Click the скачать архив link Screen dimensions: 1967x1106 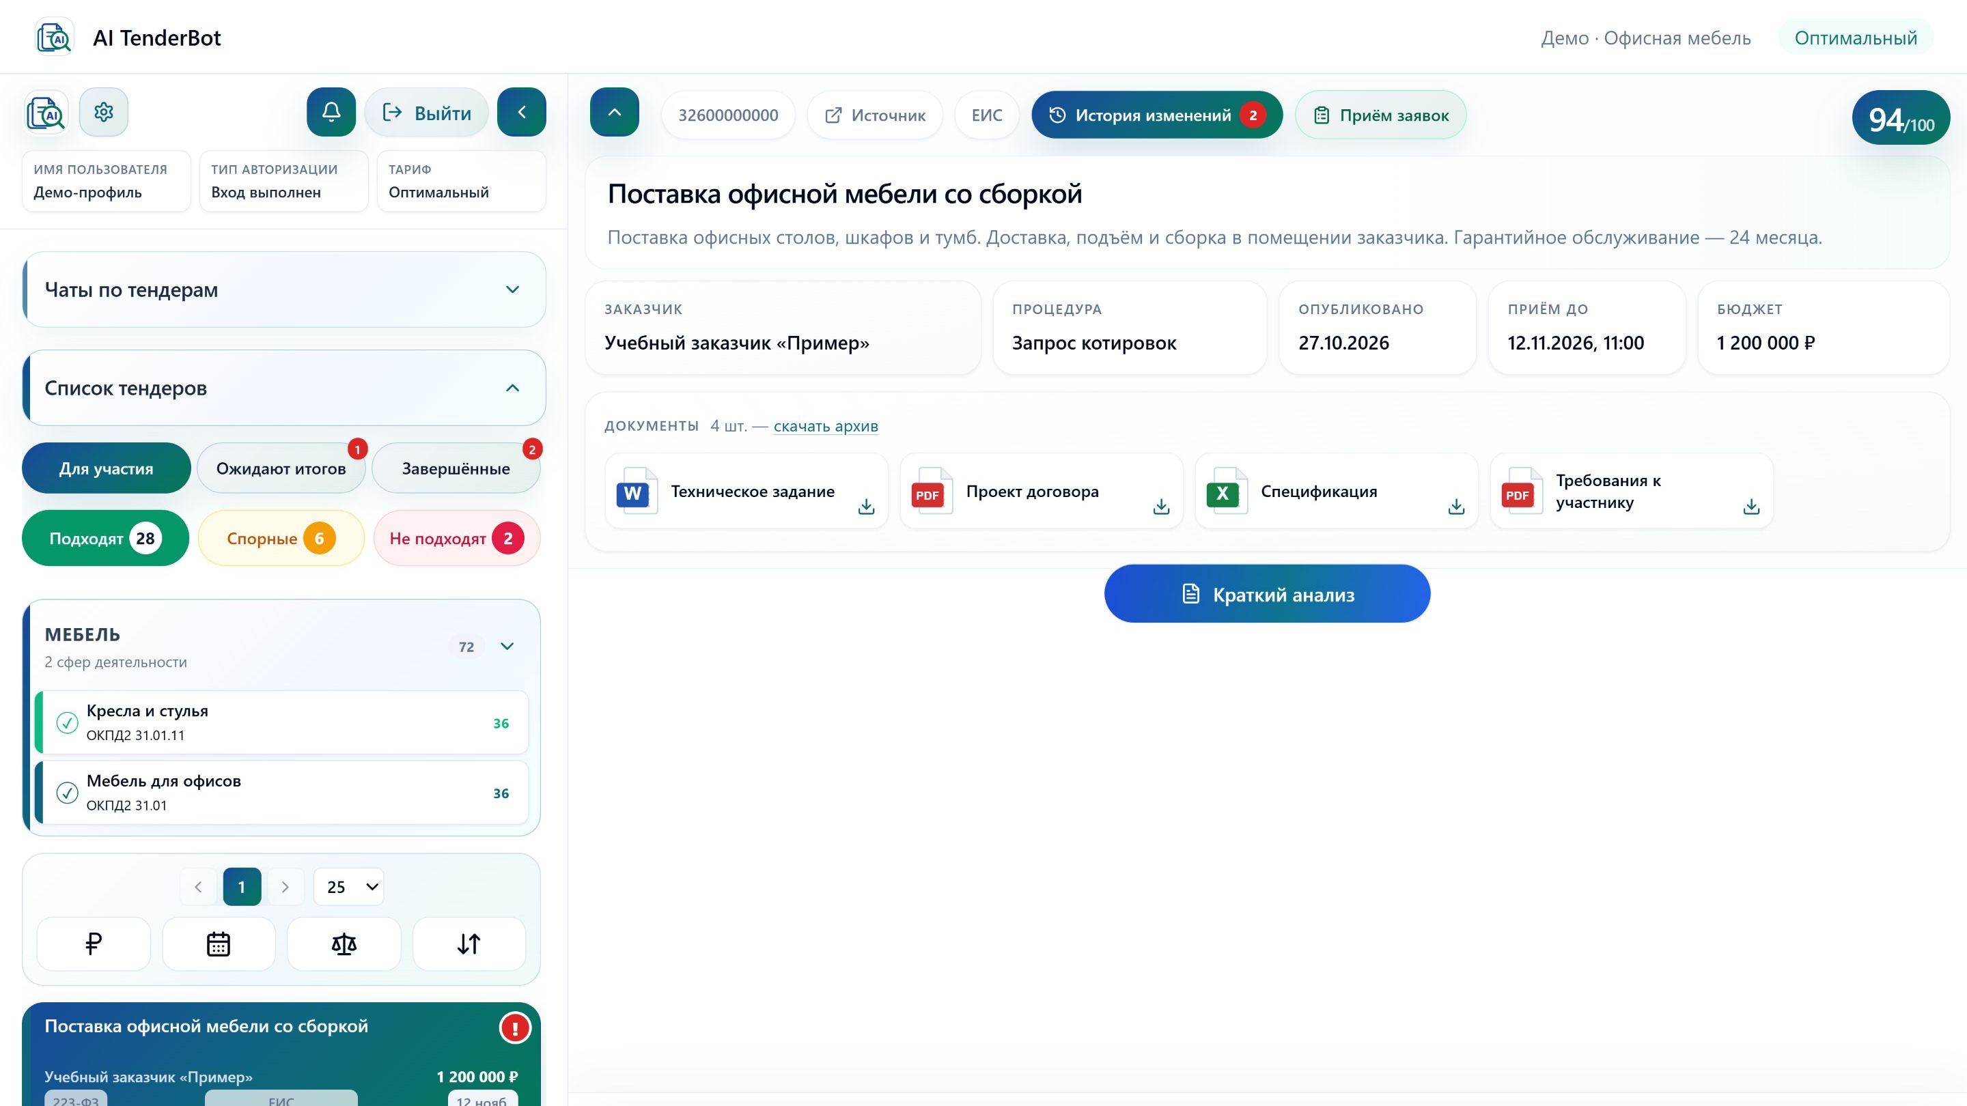(826, 426)
